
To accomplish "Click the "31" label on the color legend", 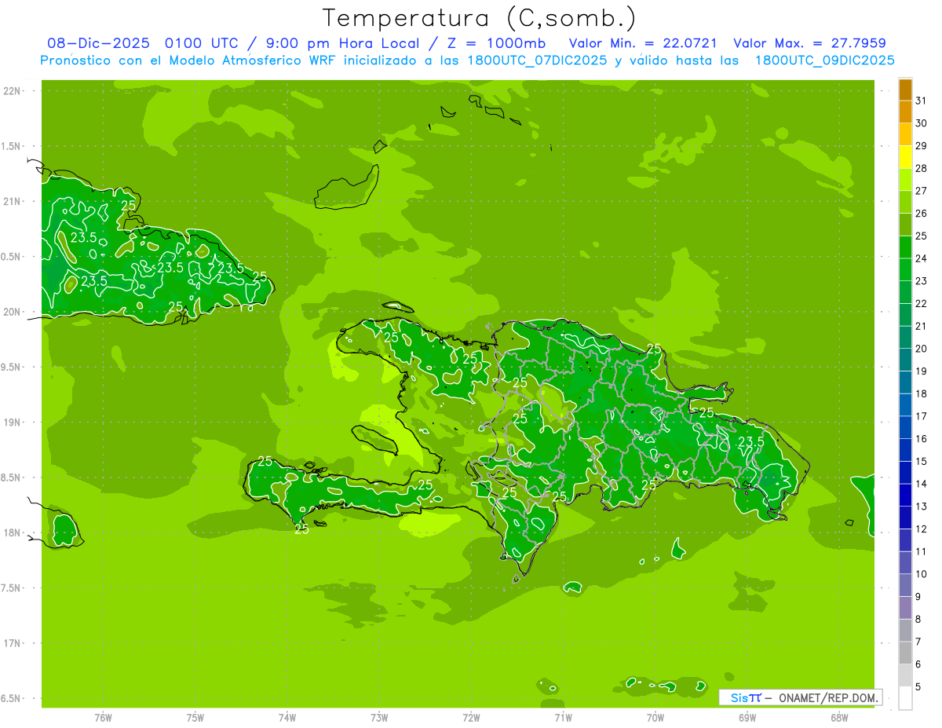I will pos(922,101).
